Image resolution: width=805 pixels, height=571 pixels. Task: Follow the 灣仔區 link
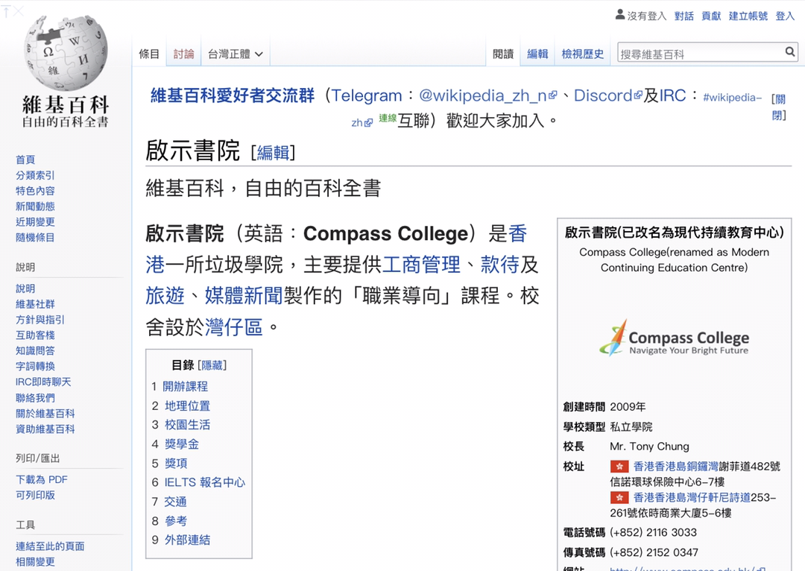[233, 327]
